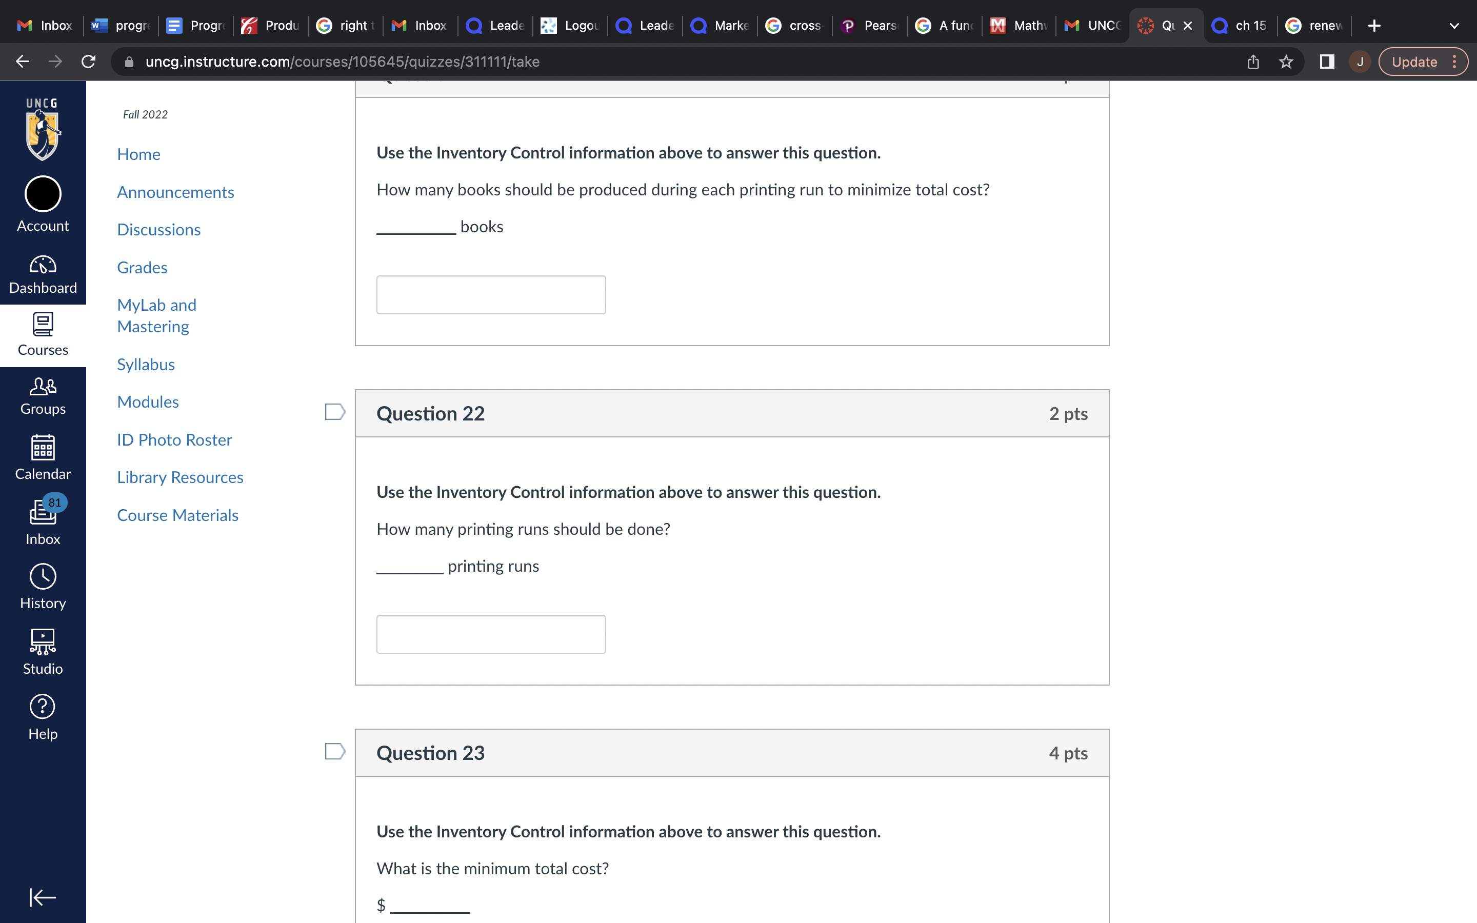Switch to the Gmail Inbox browser tab
The image size is (1477, 923).
tap(43, 25)
